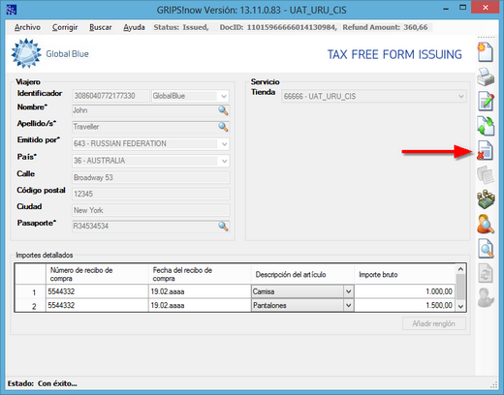Click magnifier icon in Nombre field
Screen dimensions: 504x395
click(223, 110)
